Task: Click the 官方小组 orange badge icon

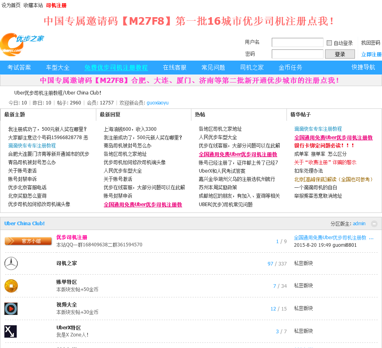Action: click(x=28, y=241)
